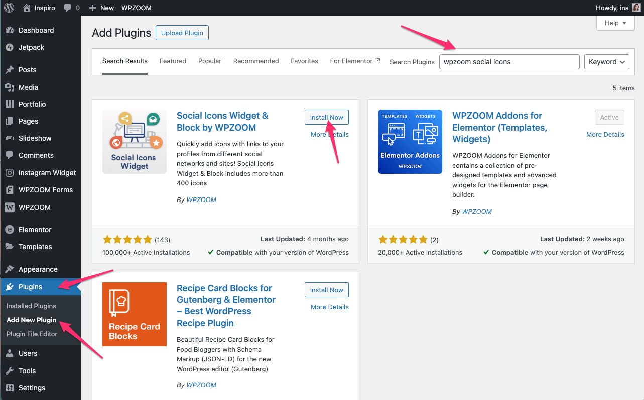
Task: Open the New content menu in admin bar
Action: pos(101,8)
